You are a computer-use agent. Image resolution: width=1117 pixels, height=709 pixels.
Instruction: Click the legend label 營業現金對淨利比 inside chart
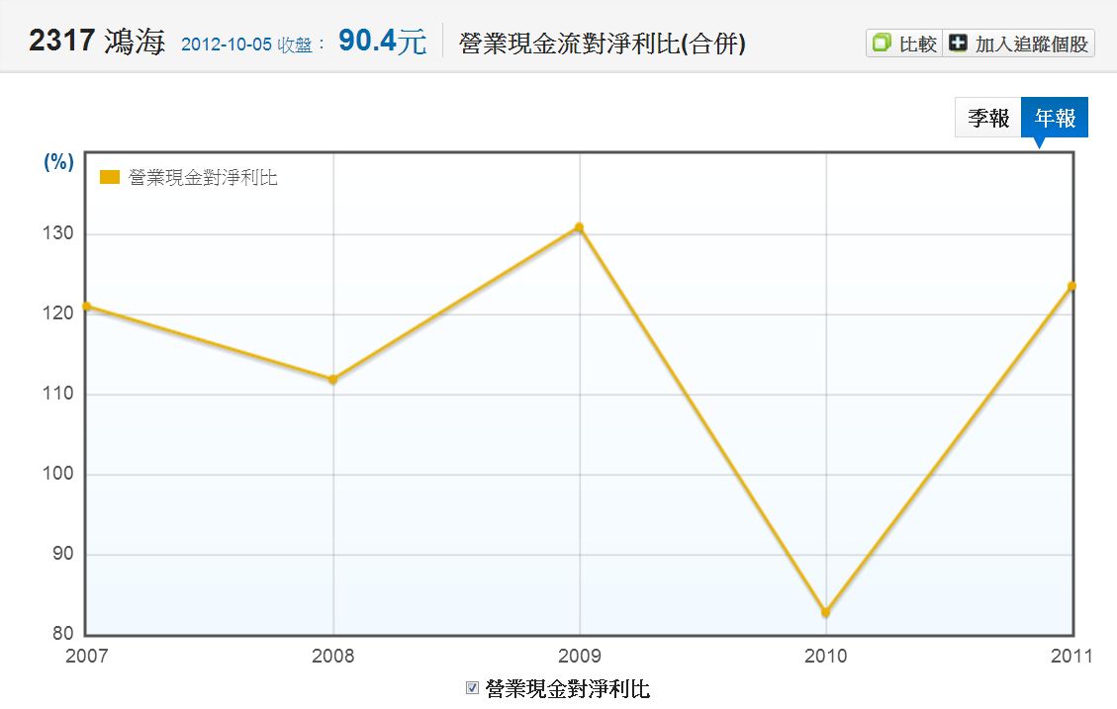pos(203,177)
